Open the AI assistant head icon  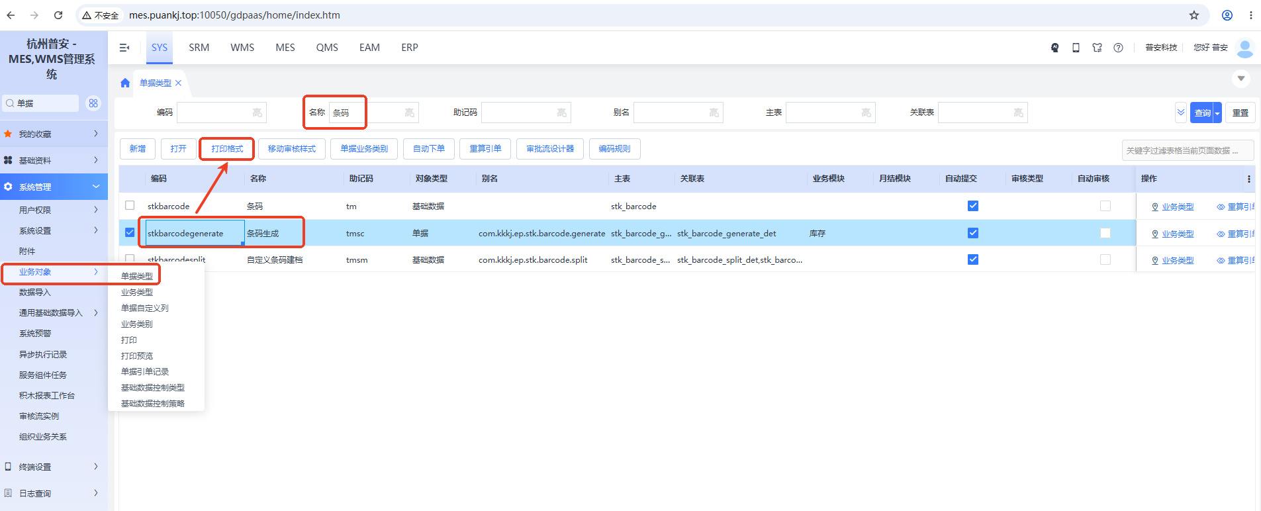[1055, 48]
